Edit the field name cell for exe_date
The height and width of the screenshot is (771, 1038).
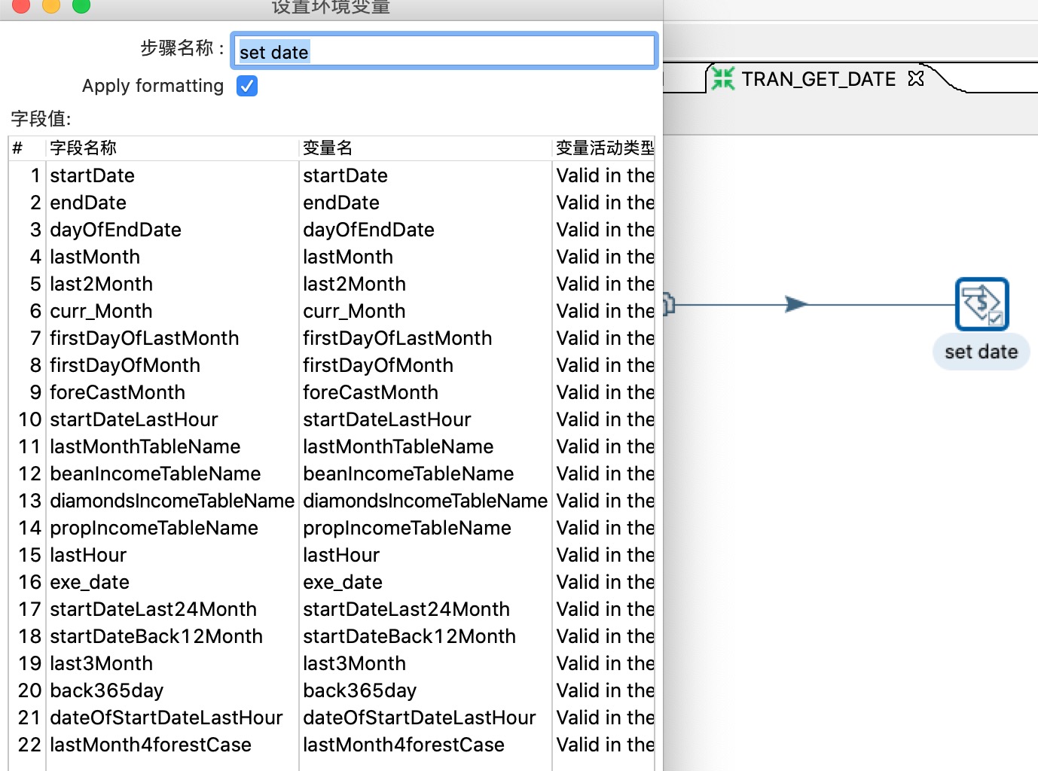90,582
